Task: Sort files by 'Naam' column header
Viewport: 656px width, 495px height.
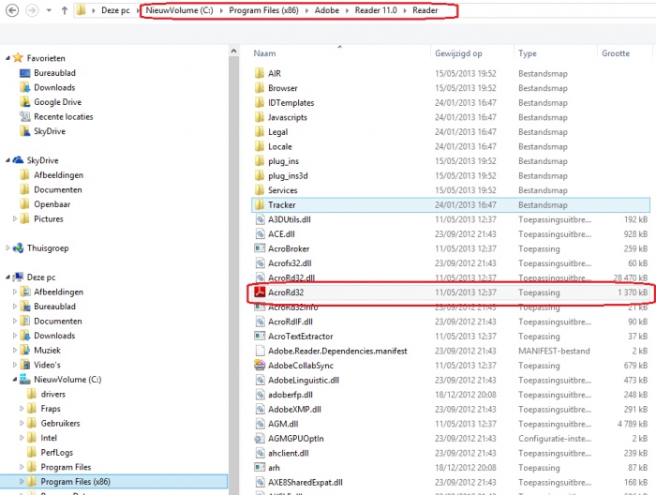Action: coord(264,53)
